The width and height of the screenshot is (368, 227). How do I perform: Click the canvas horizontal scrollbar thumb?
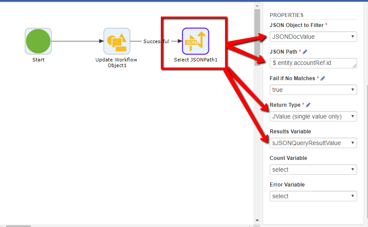pyautogui.click(x=18, y=226)
